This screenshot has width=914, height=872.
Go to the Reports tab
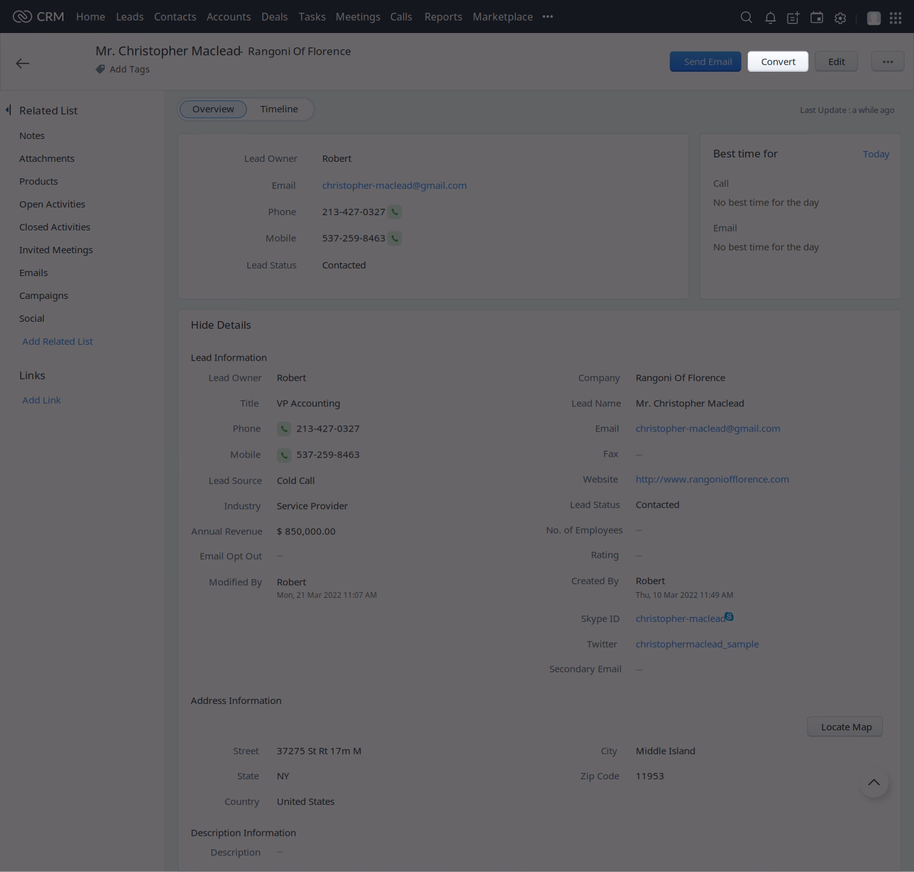[443, 17]
